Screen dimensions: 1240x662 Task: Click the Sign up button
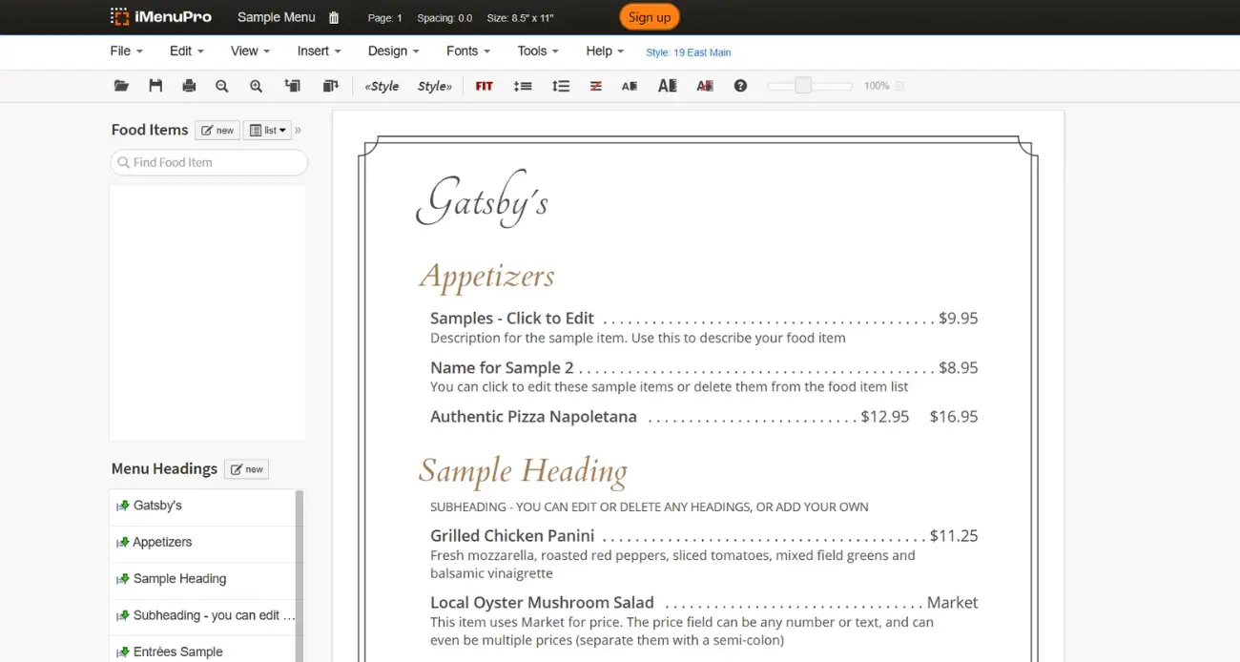(650, 16)
